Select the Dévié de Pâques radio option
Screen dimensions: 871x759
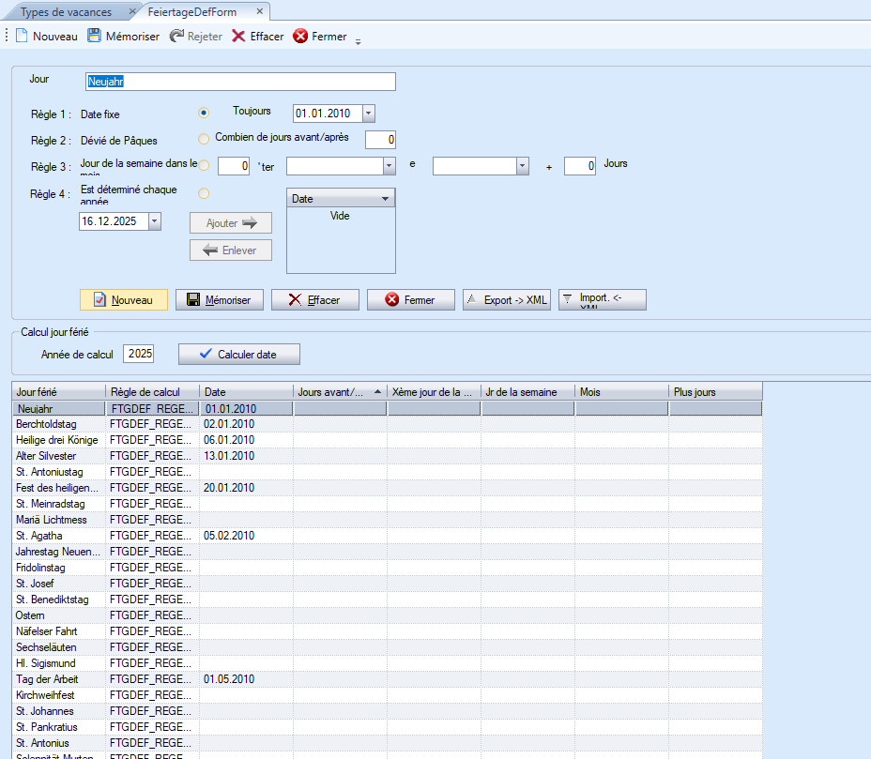coord(204,140)
